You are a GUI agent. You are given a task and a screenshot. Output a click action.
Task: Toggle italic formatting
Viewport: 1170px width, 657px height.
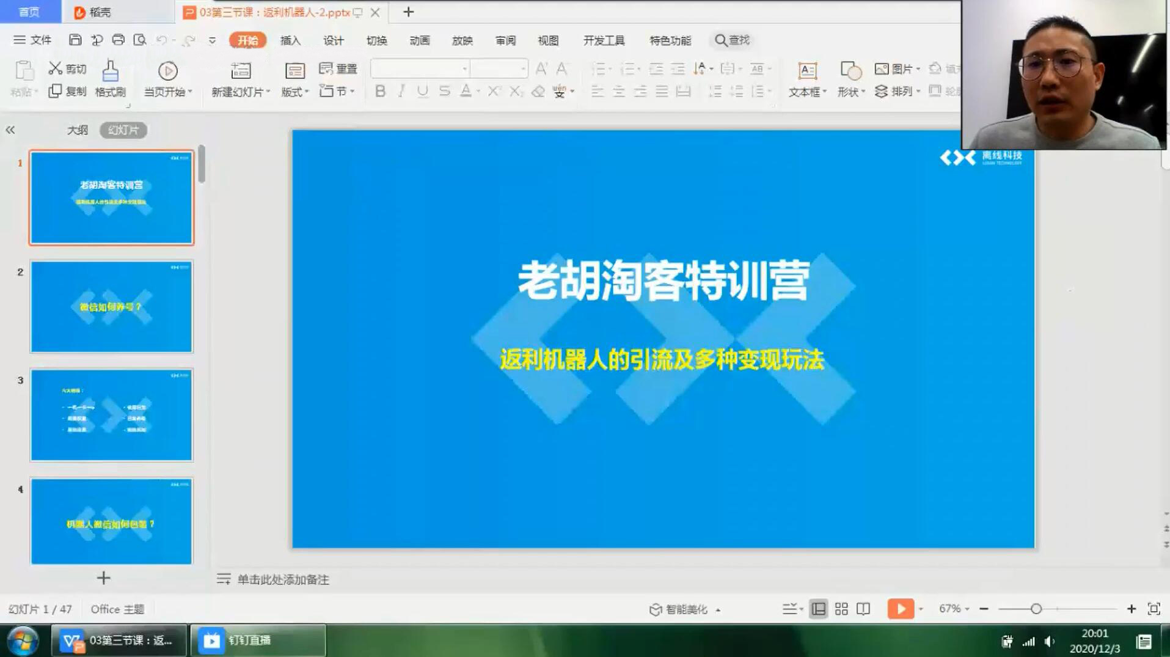point(401,91)
